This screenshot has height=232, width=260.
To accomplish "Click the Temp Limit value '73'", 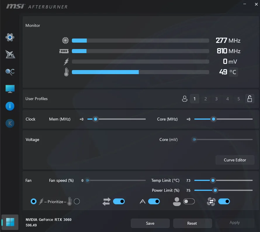I will [x=188, y=181].
